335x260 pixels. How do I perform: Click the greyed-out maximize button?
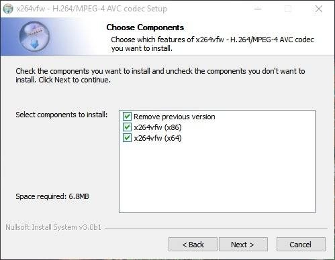click(288, 9)
